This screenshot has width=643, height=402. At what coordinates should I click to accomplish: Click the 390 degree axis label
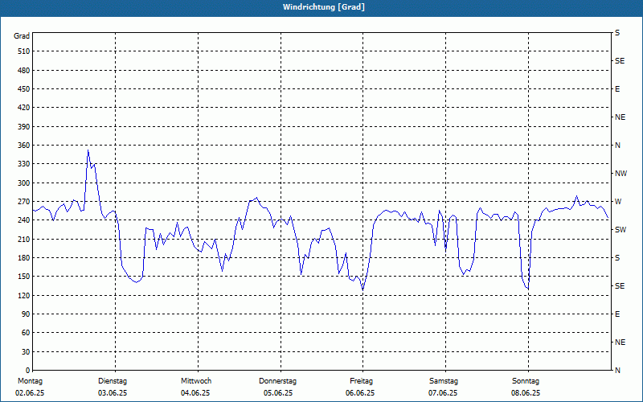point(24,127)
